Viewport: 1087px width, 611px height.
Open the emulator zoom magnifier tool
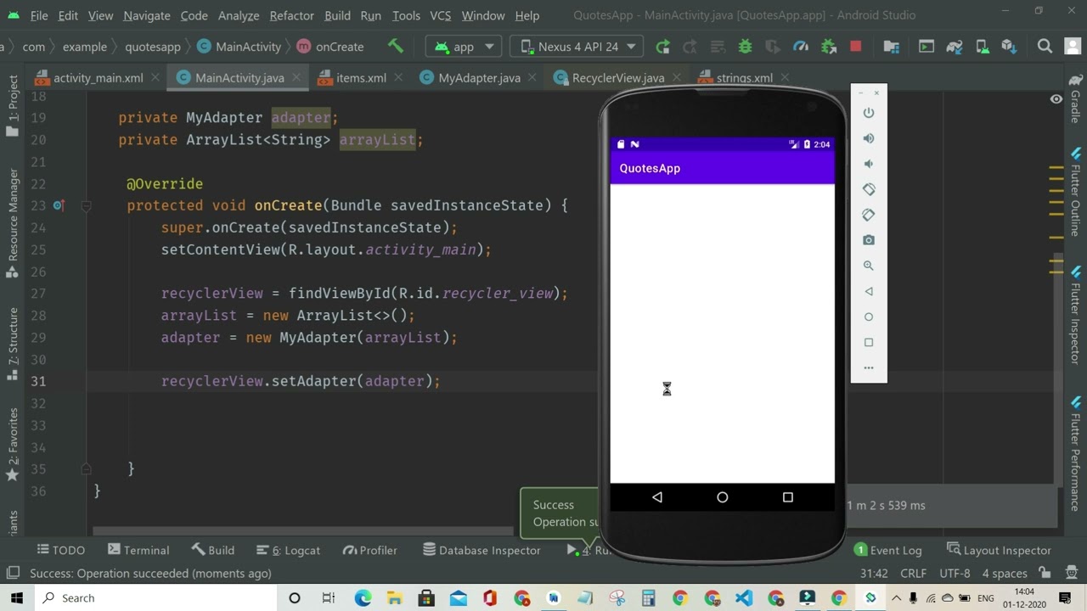point(868,266)
